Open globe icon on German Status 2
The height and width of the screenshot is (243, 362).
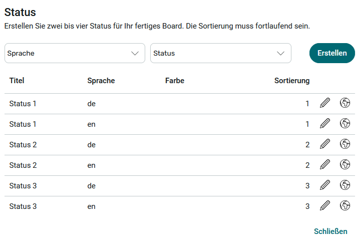344,144
